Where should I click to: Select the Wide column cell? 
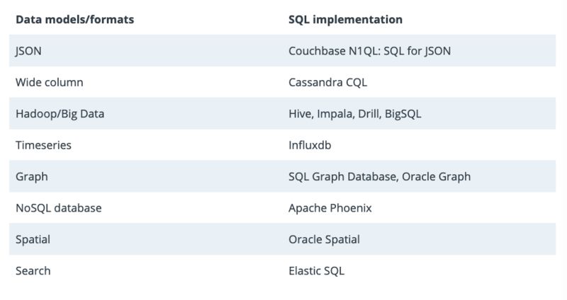coord(49,82)
